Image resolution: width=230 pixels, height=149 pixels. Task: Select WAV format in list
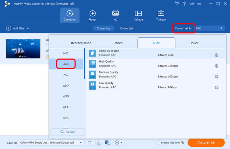66,96
